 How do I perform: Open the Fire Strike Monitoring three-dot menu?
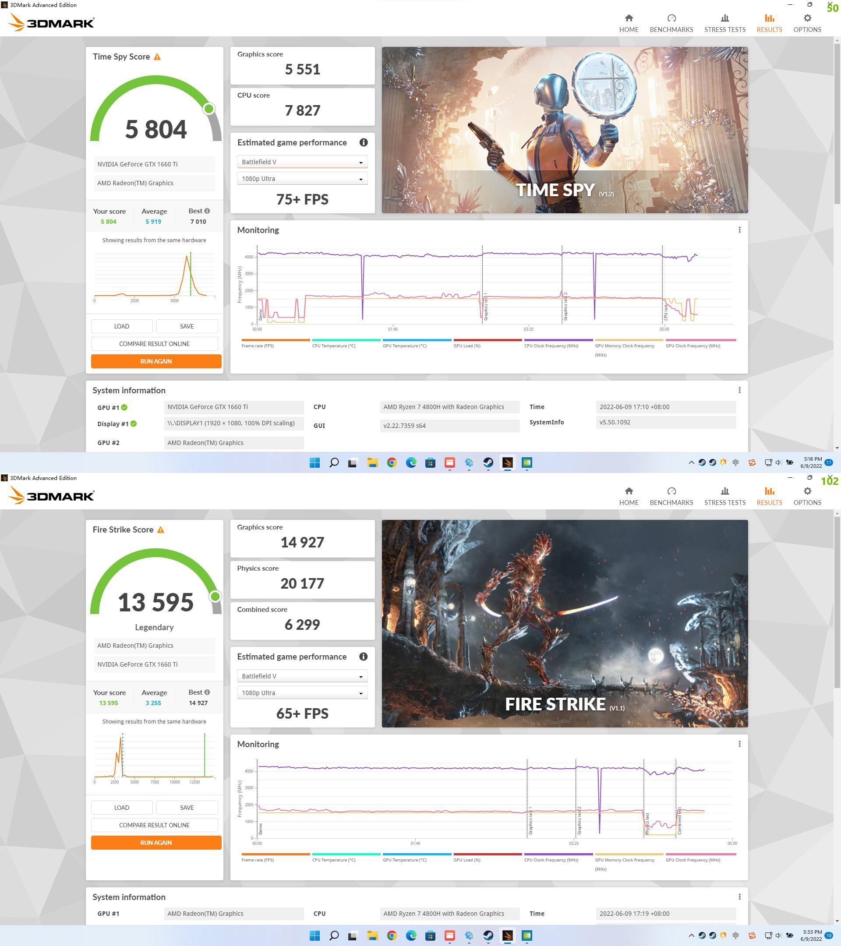click(740, 744)
